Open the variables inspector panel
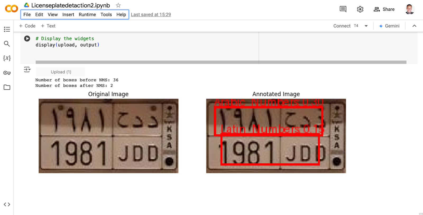Screen dimensions: 423x215 (x=7, y=58)
